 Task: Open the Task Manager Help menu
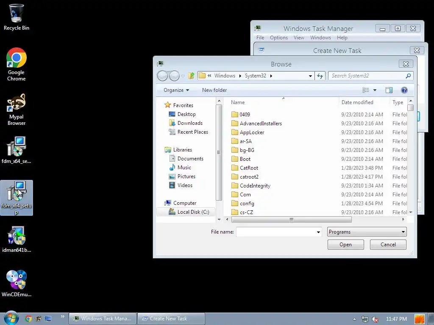click(342, 38)
